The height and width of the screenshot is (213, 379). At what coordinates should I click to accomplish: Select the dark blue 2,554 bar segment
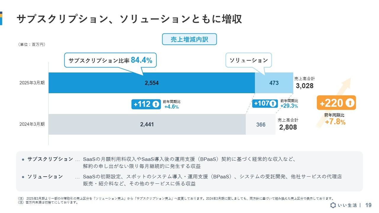point(152,83)
